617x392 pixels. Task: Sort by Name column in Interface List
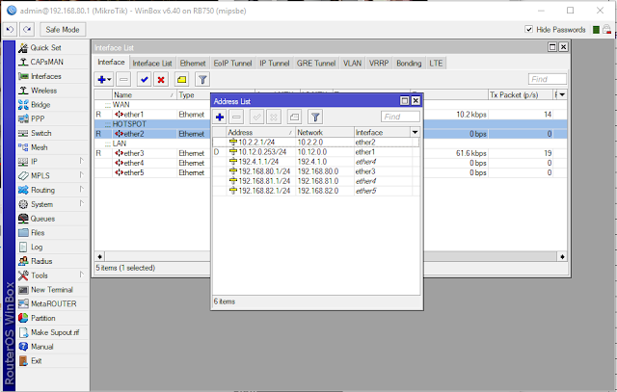144,94
